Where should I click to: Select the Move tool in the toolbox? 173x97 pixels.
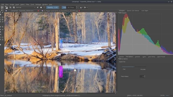click(x=1, y=27)
